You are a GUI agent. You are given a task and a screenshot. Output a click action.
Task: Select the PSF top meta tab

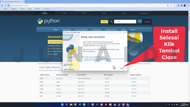[x=64, y=13]
